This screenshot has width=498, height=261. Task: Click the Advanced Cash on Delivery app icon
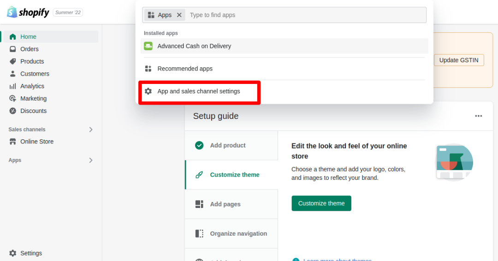[x=148, y=46]
